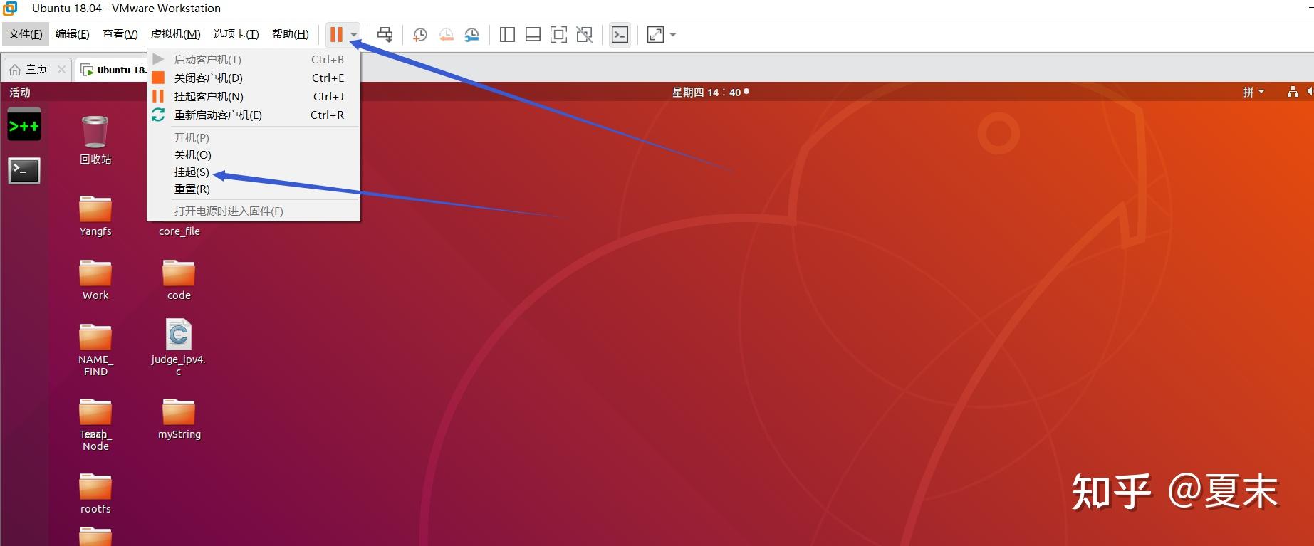1314x546 pixels.
Task: Expand the stretch guest dropdown arrow
Action: click(673, 35)
